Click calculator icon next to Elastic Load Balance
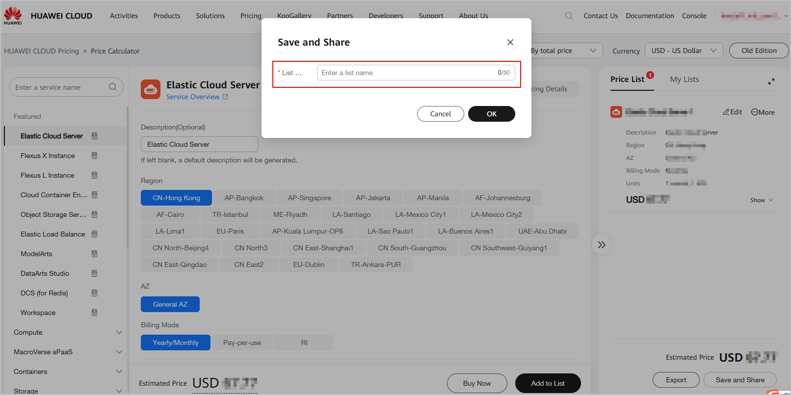Screen dimensions: 791x395 pyautogui.click(x=95, y=234)
